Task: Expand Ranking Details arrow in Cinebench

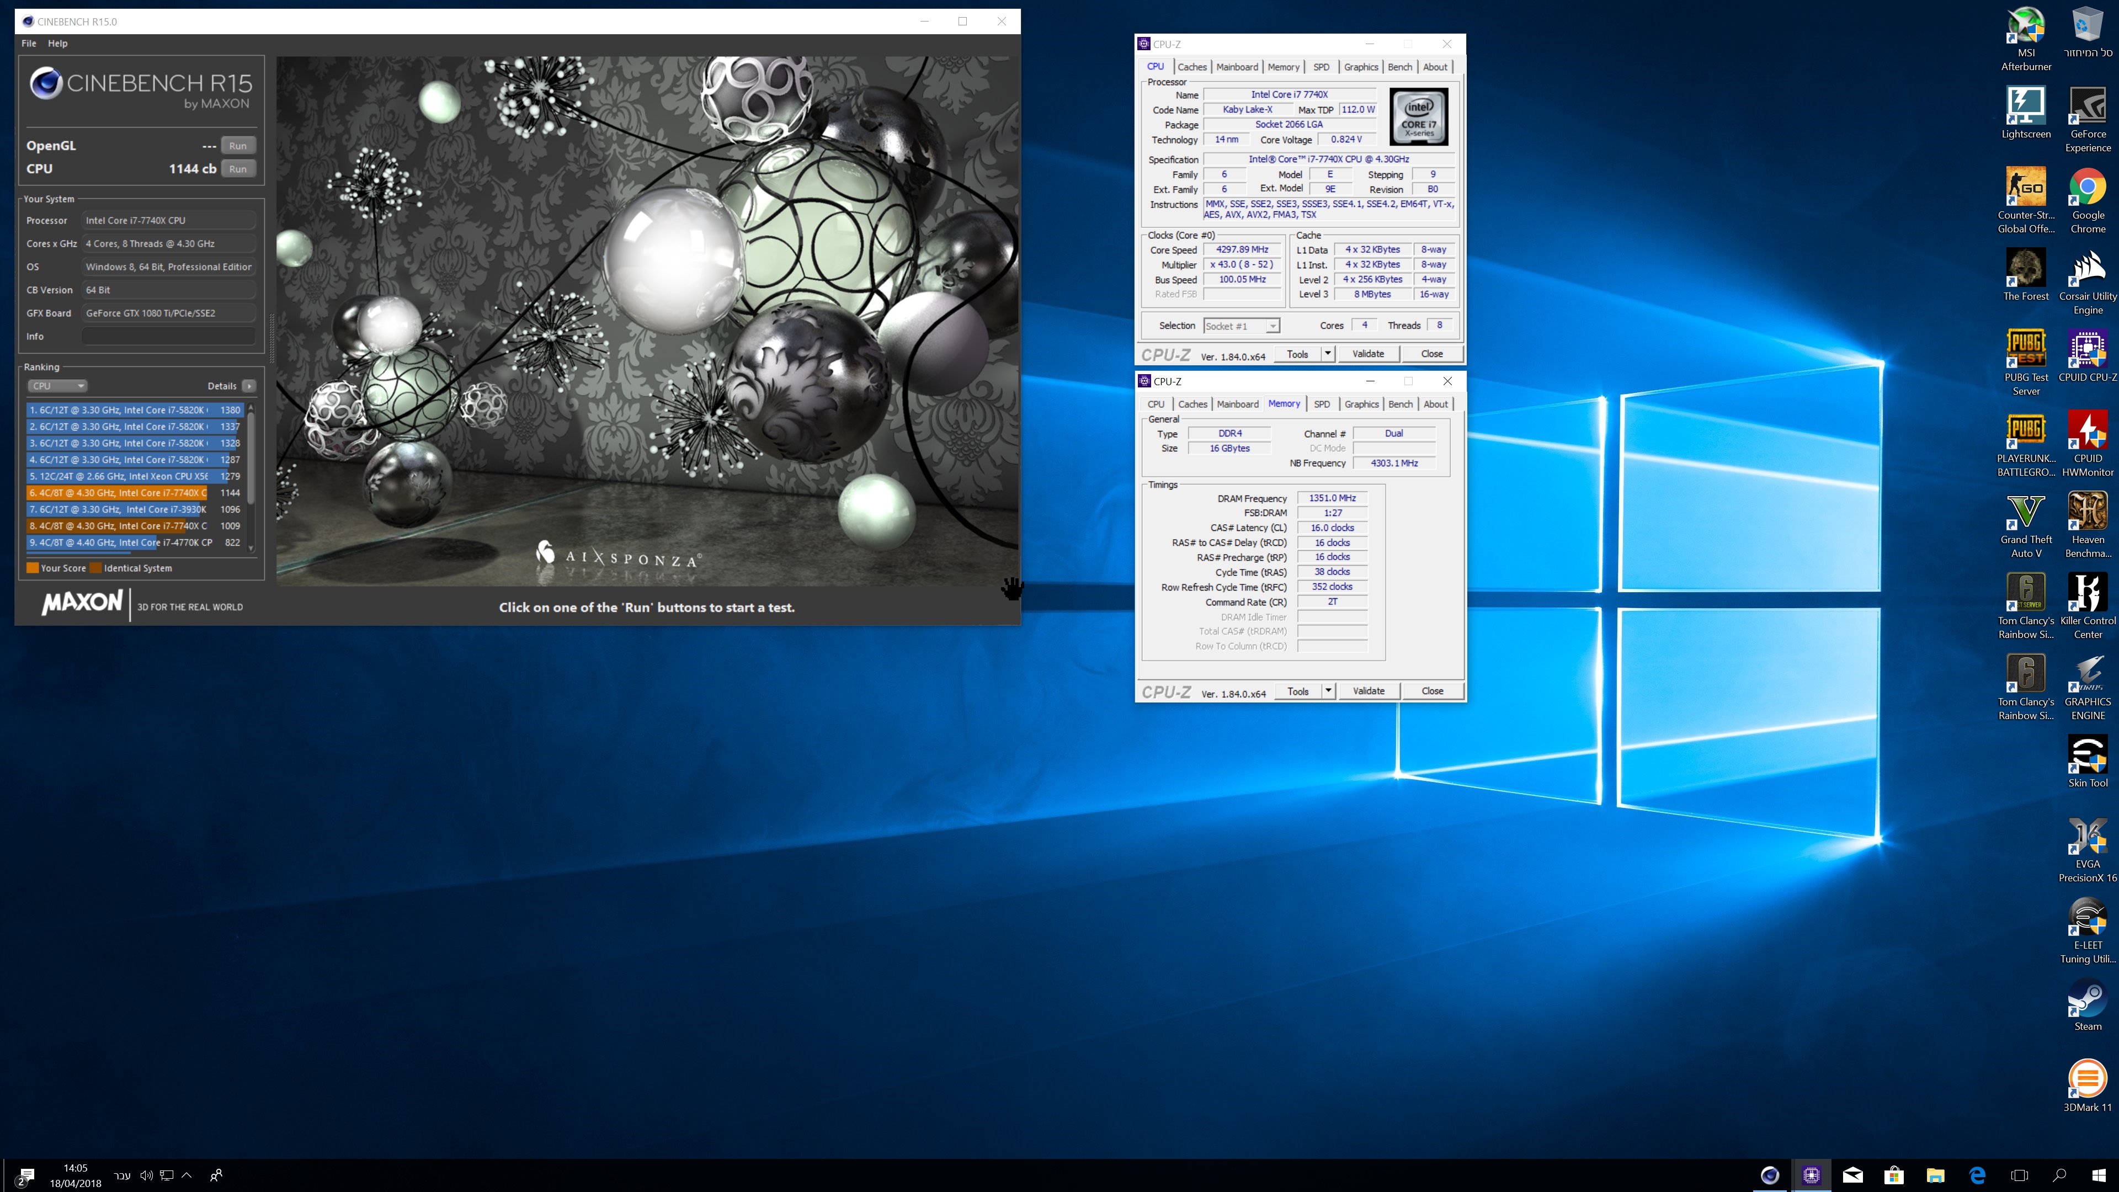Action: click(249, 386)
